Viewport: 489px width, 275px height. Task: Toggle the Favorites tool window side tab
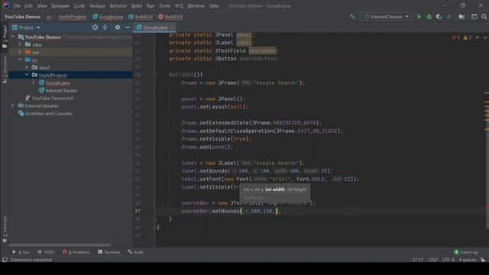(5, 229)
